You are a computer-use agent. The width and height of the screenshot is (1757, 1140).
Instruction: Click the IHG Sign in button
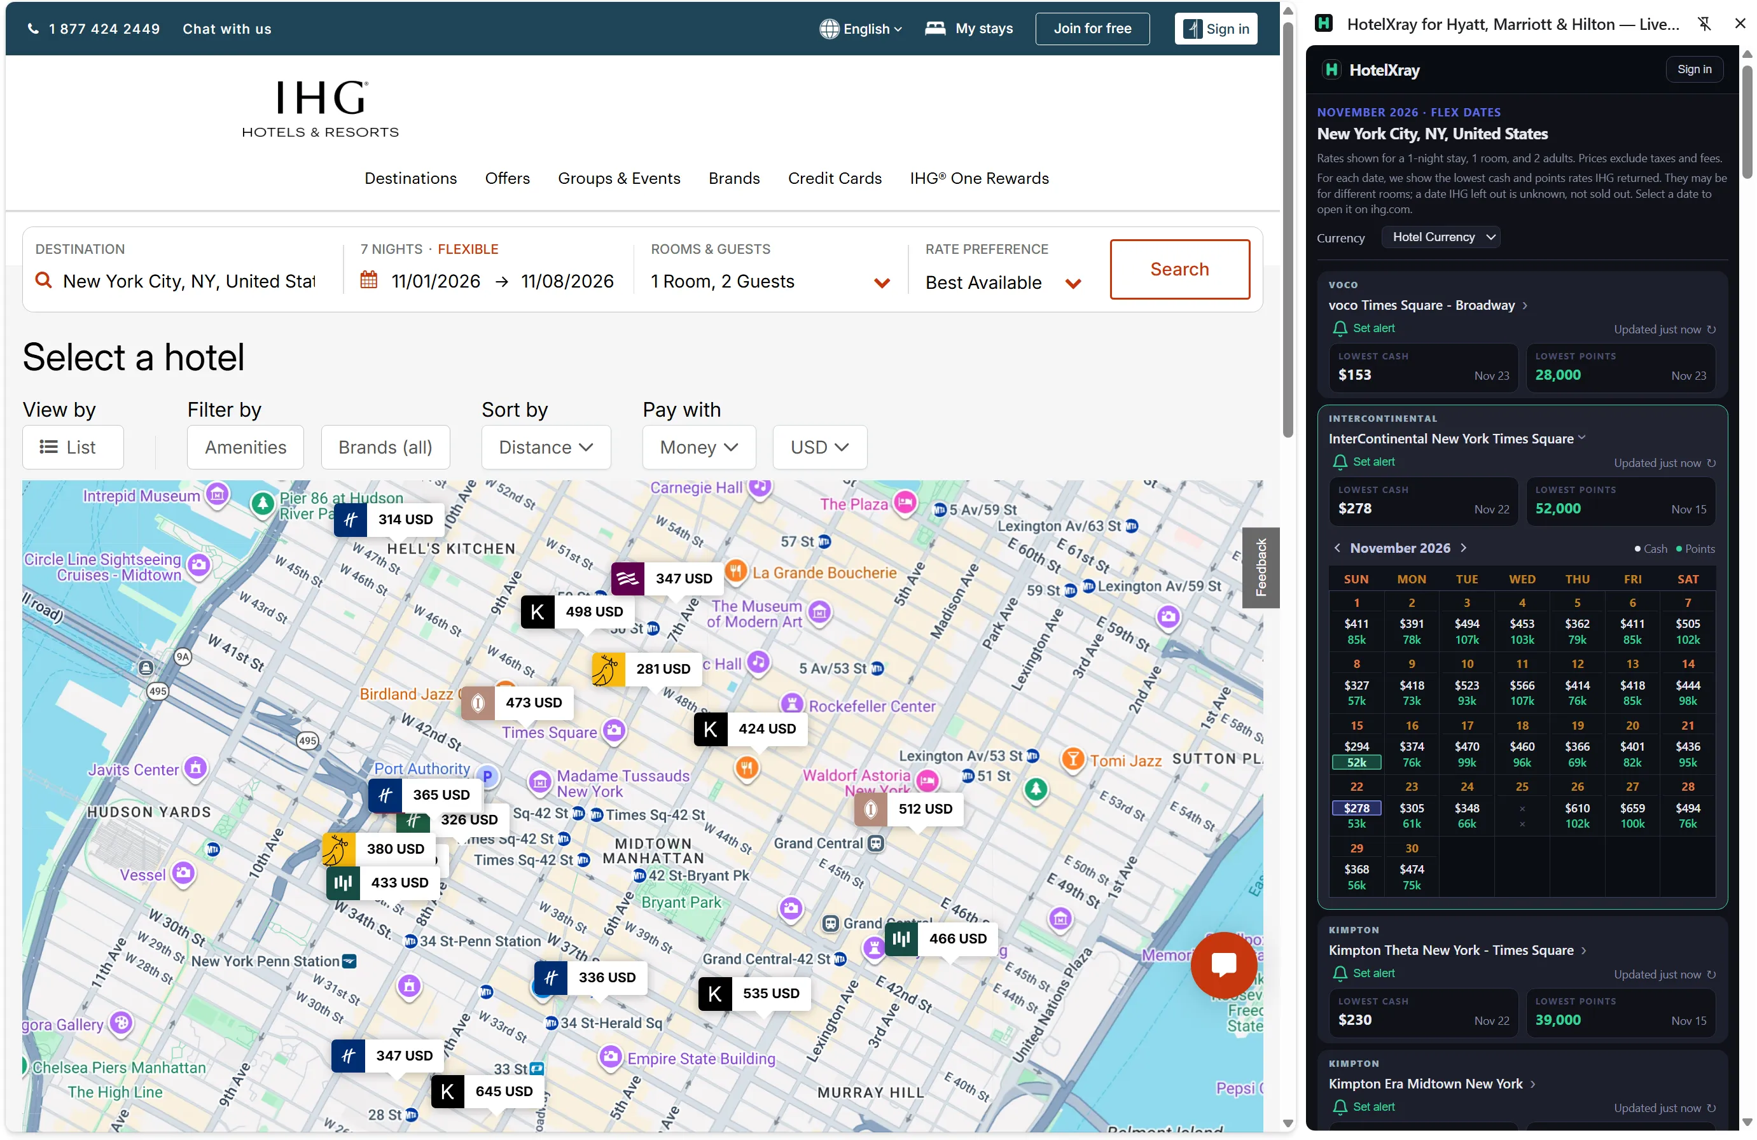coord(1215,29)
